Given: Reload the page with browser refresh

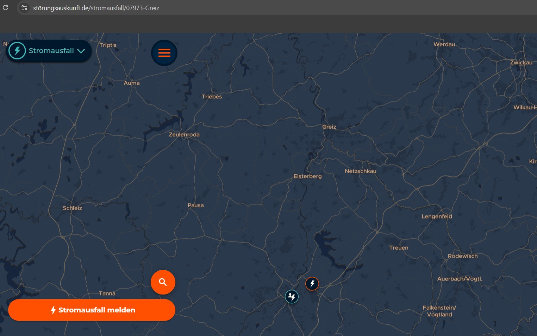Looking at the screenshot, I should 6,8.
